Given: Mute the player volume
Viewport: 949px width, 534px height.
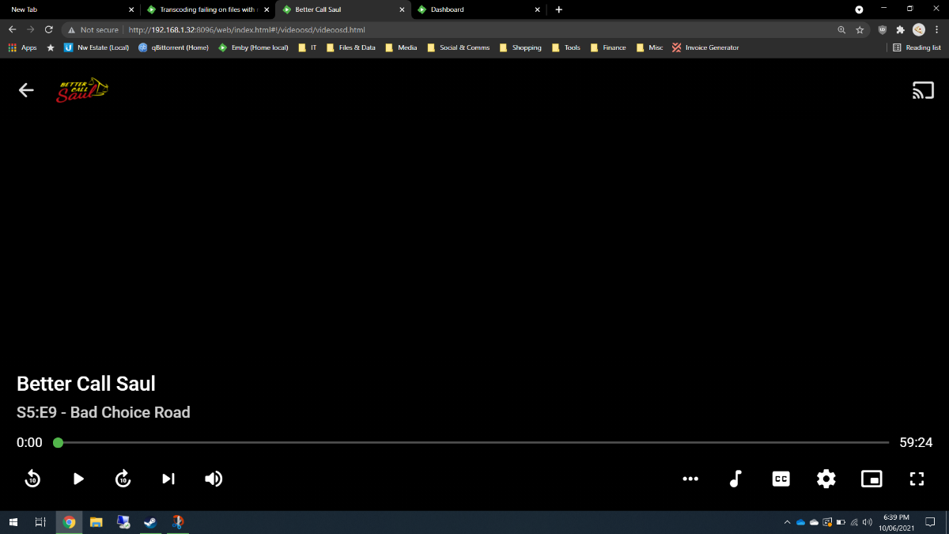Looking at the screenshot, I should 214,478.
